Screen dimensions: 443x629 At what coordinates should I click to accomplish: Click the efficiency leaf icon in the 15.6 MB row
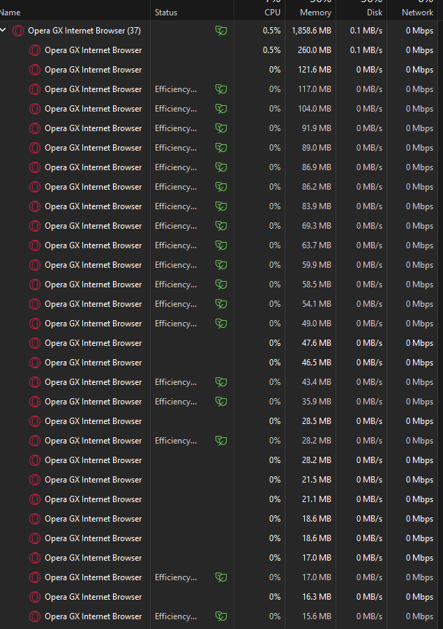[221, 616]
